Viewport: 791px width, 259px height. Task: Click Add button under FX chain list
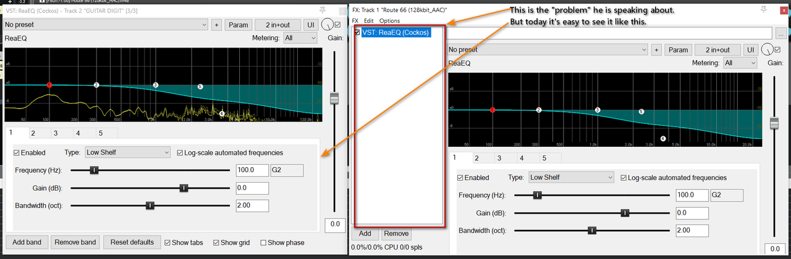tap(365, 234)
